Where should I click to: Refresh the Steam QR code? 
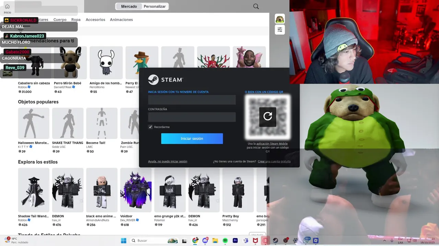click(x=268, y=116)
